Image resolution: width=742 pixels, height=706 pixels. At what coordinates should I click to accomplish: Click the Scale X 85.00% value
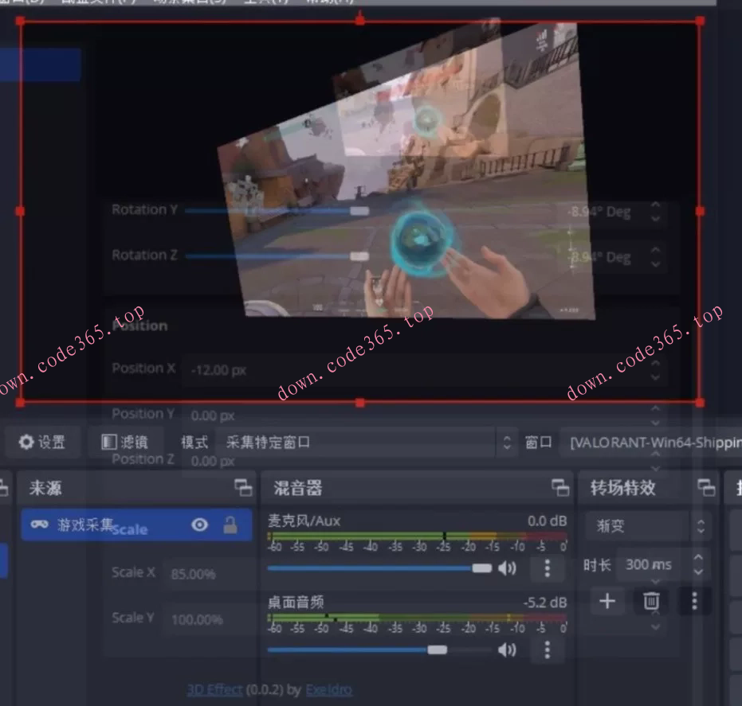click(x=194, y=574)
